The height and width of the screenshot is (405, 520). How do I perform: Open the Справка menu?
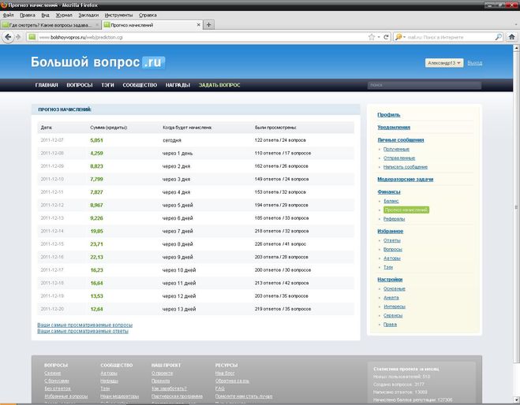[x=148, y=15]
